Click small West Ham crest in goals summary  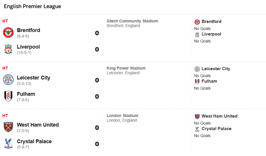(197, 116)
